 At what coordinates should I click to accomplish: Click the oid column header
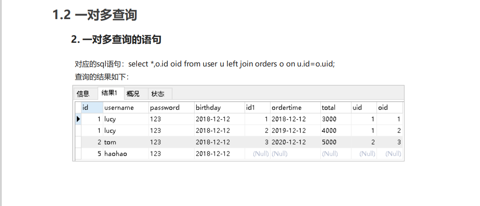point(383,108)
